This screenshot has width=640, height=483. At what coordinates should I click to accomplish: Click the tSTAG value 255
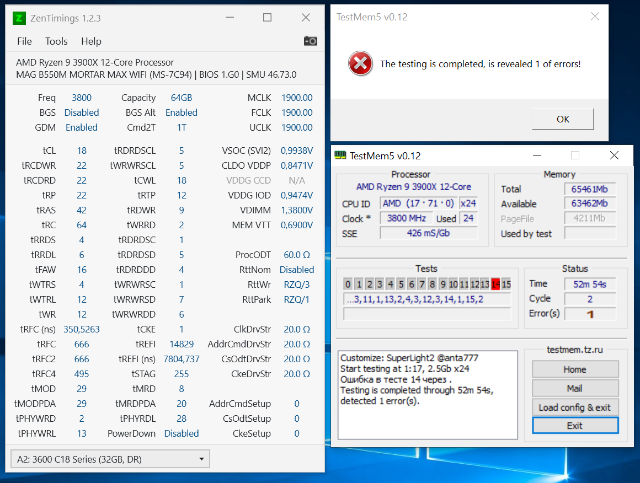(181, 374)
